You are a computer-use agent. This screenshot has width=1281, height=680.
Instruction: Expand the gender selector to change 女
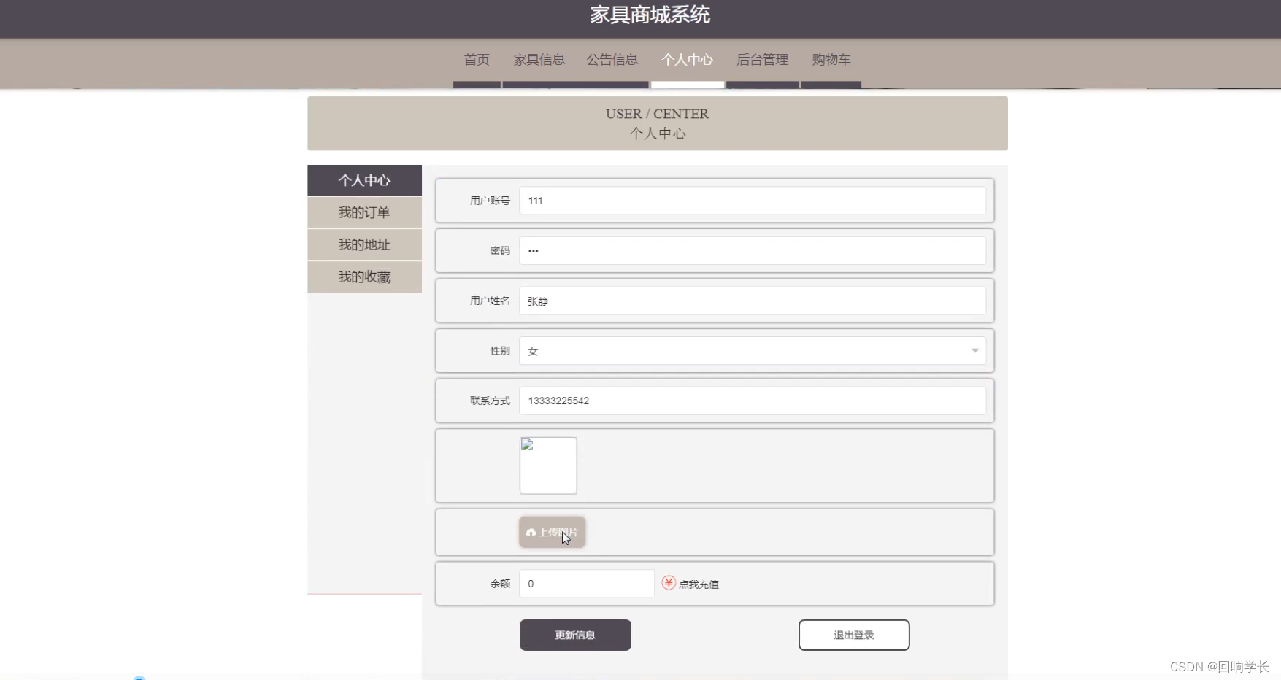coord(752,350)
